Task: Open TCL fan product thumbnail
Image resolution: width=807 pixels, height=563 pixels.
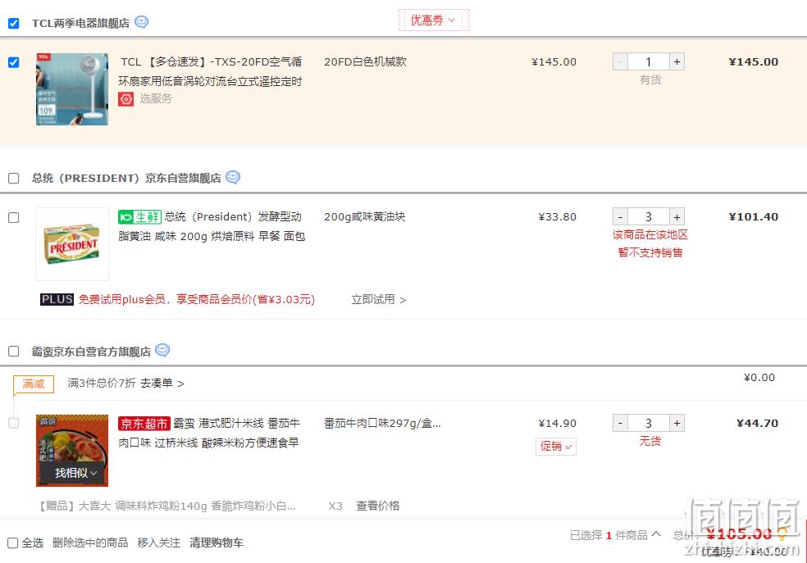Action: pyautogui.click(x=72, y=89)
